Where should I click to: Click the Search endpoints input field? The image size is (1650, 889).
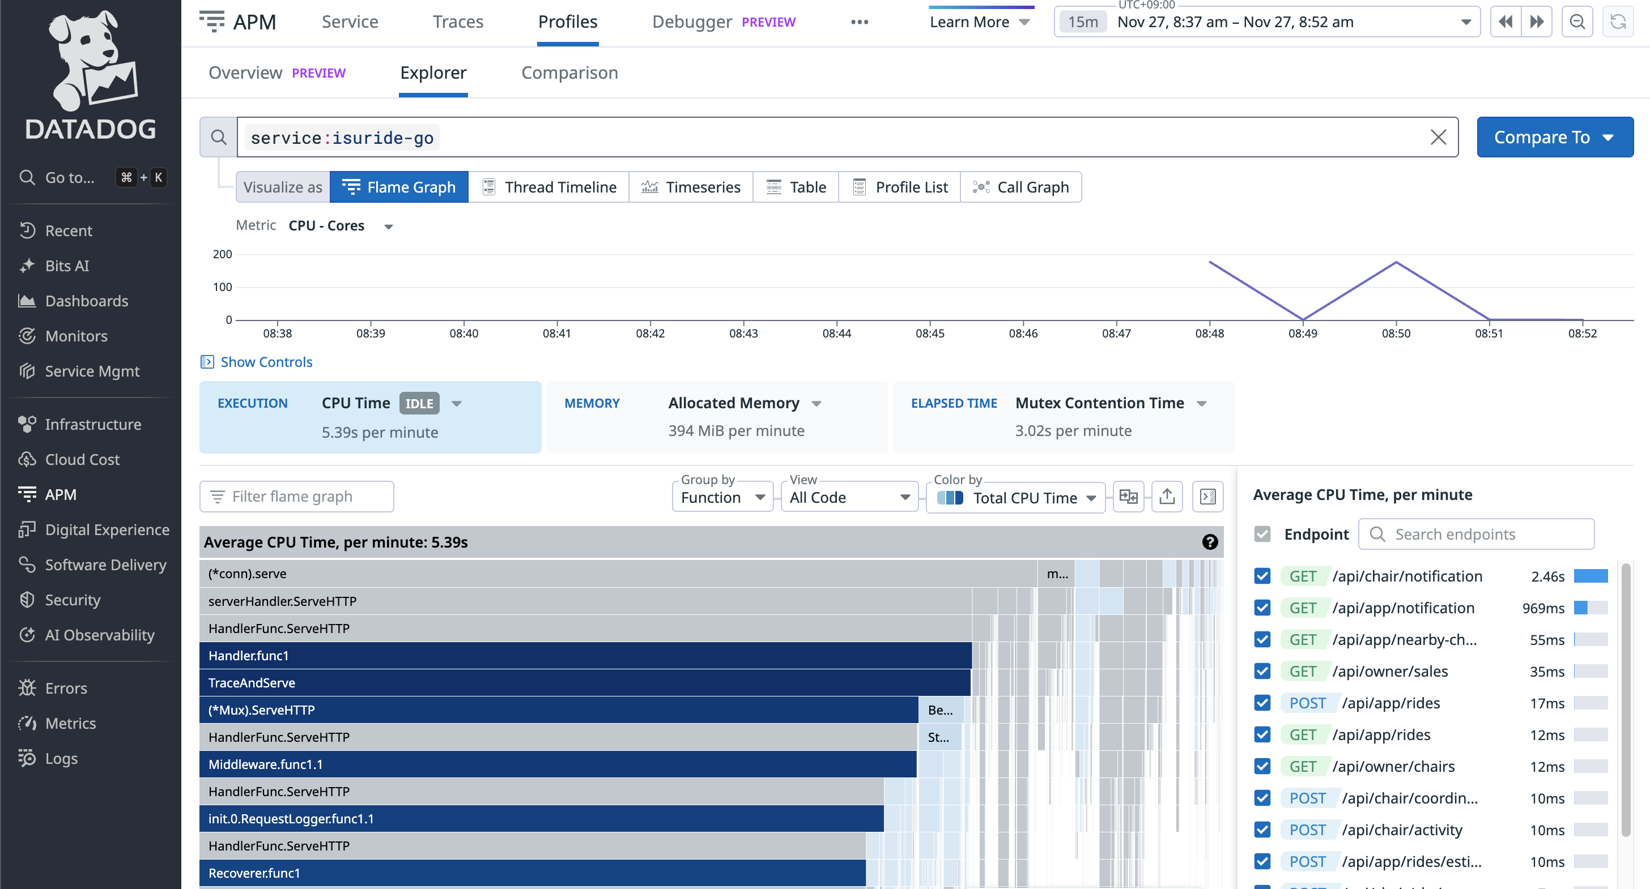(1477, 534)
